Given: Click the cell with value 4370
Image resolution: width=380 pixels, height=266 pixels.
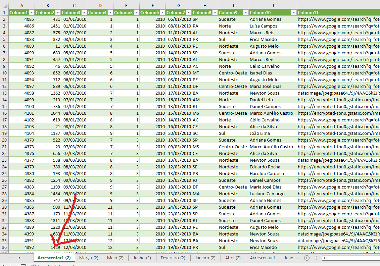Looking at the screenshot, I should click(x=21, y=140).
